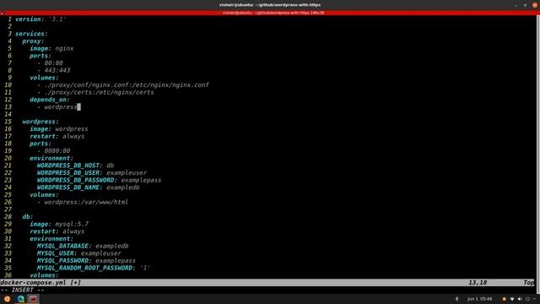Click the "WORDPRESS_DB_PASSWORD" variable
Screen dimensions: 540x304
pyautogui.click(x=75, y=180)
